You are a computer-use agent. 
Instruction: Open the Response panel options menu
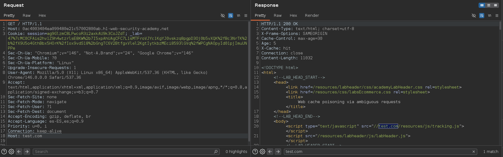[x=497, y=15]
